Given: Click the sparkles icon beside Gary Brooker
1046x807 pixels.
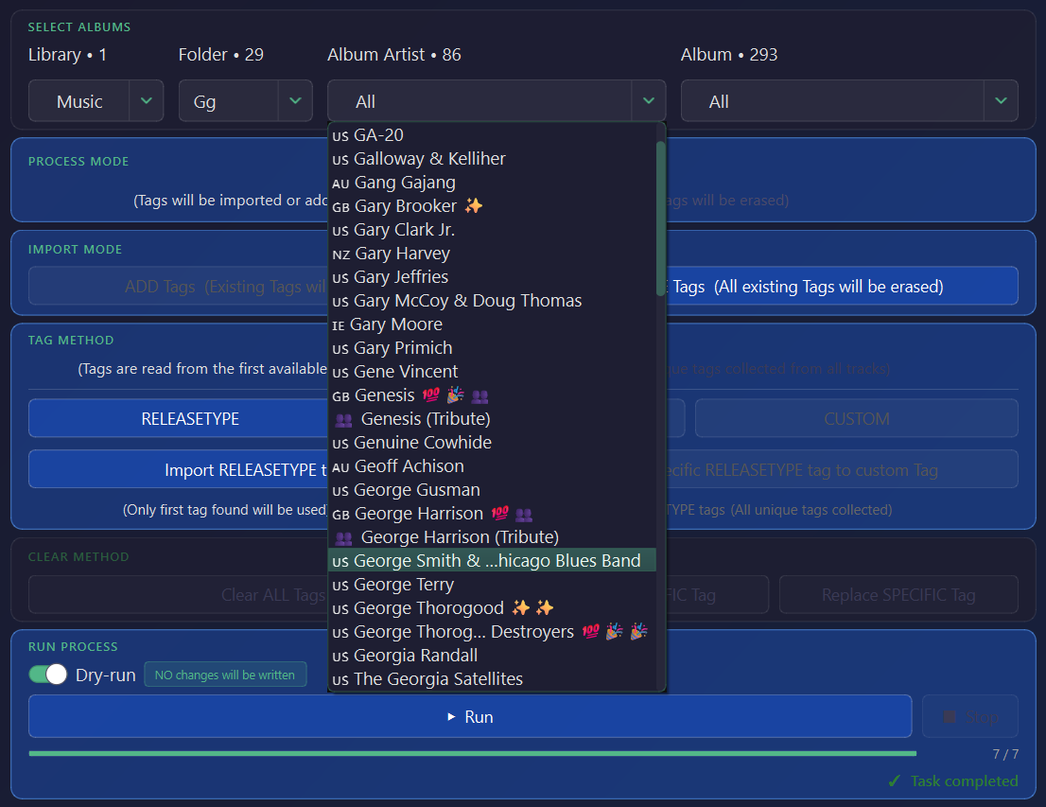Looking at the screenshot, I should (x=474, y=205).
